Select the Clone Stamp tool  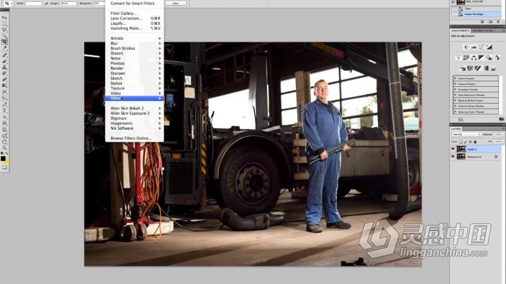tap(4, 67)
